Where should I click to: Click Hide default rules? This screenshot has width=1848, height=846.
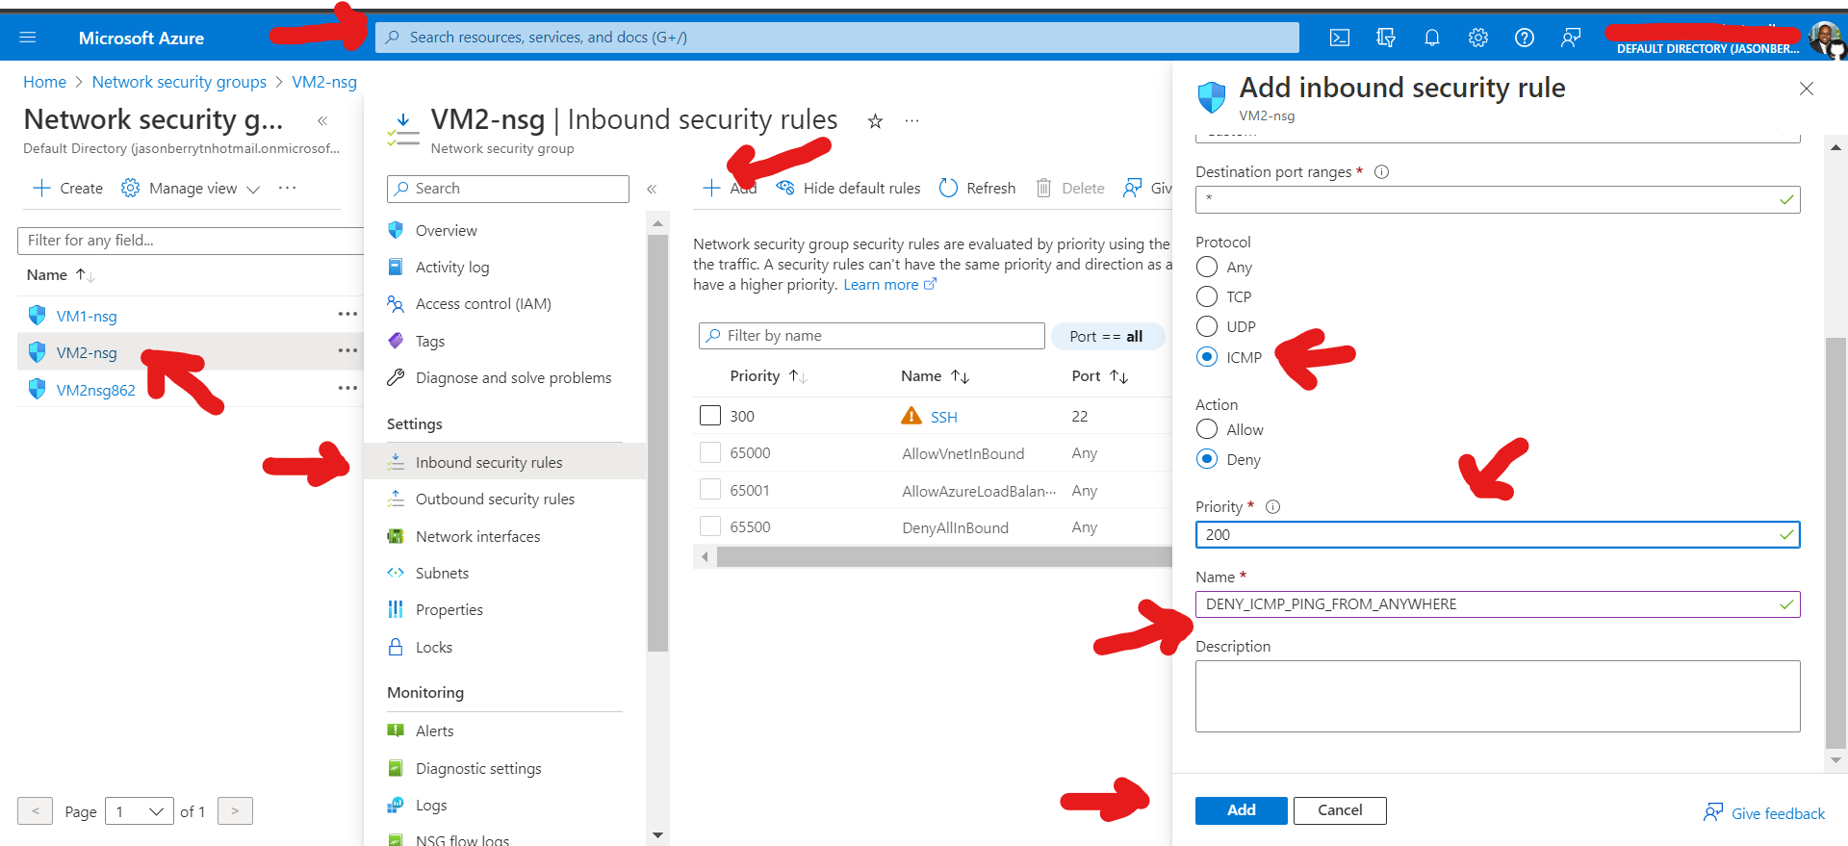pyautogui.click(x=848, y=189)
